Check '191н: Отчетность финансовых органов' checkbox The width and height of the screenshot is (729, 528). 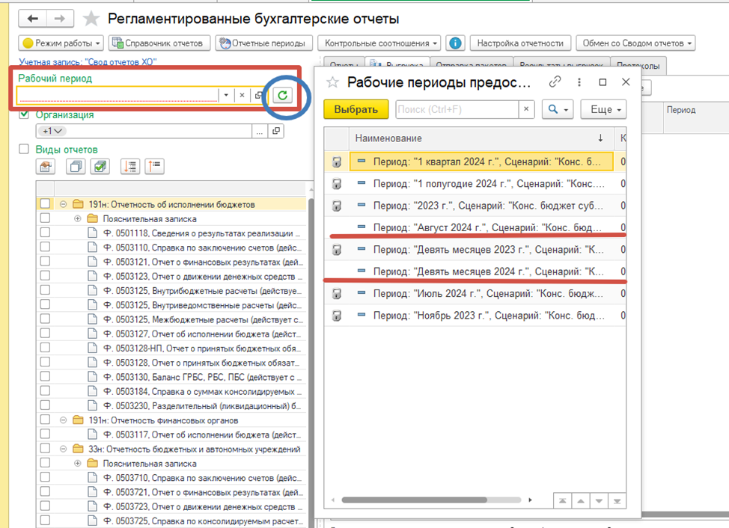point(45,420)
